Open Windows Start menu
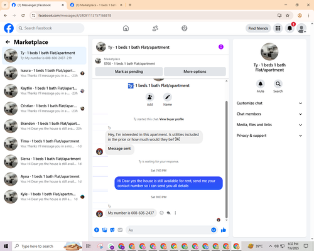314x251 pixels. pyautogui.click(x=6, y=246)
